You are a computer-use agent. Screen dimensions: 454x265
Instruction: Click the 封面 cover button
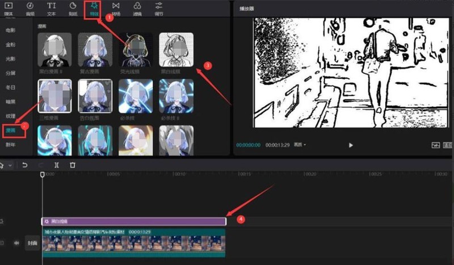point(32,243)
